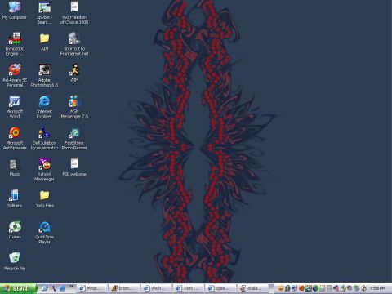Open the Jon's Files folder
The height and width of the screenshot is (294, 392).
click(x=44, y=199)
